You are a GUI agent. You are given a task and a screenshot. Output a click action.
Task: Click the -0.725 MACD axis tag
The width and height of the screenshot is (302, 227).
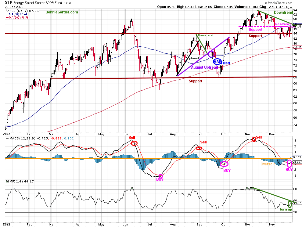click(x=297, y=162)
